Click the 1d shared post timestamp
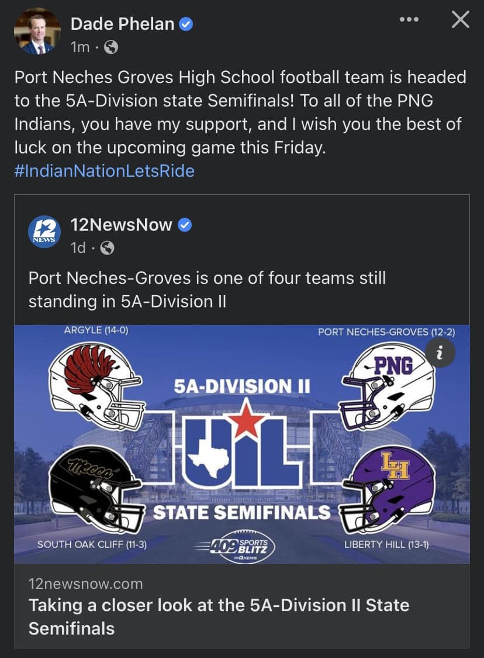 point(78,248)
